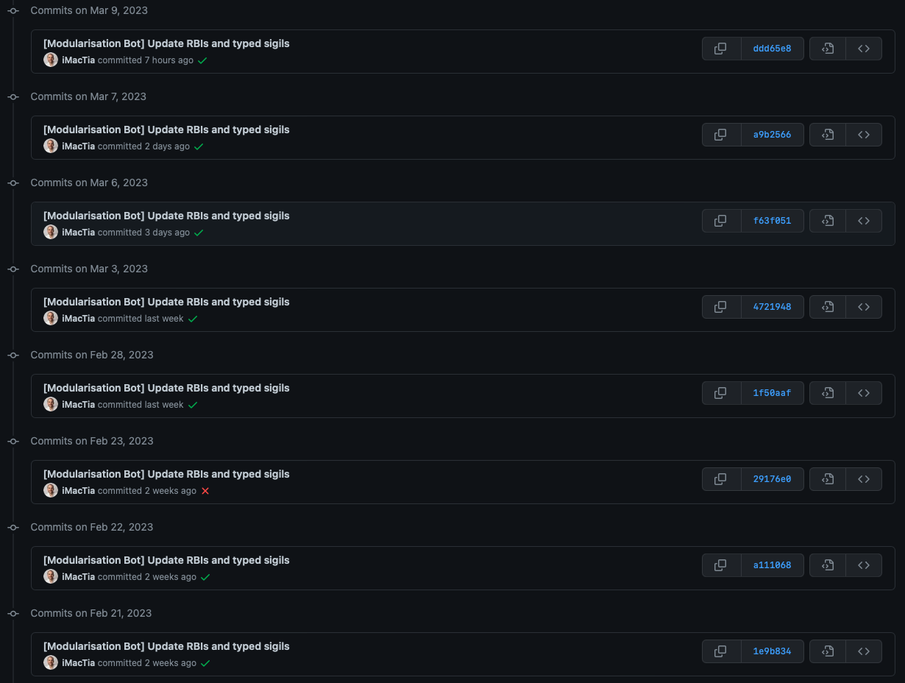
Task: Open commit 4721948
Action: click(x=772, y=306)
